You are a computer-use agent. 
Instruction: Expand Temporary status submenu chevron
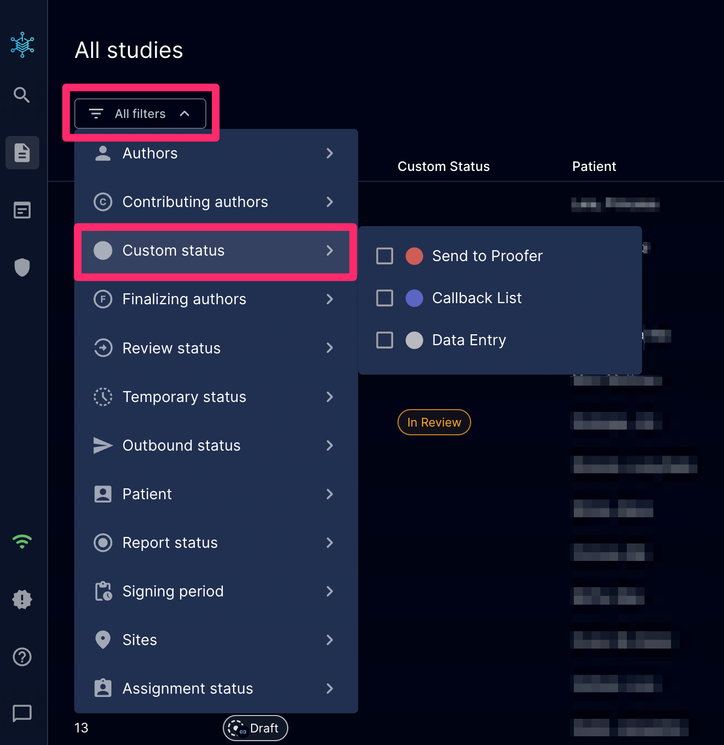coord(330,397)
